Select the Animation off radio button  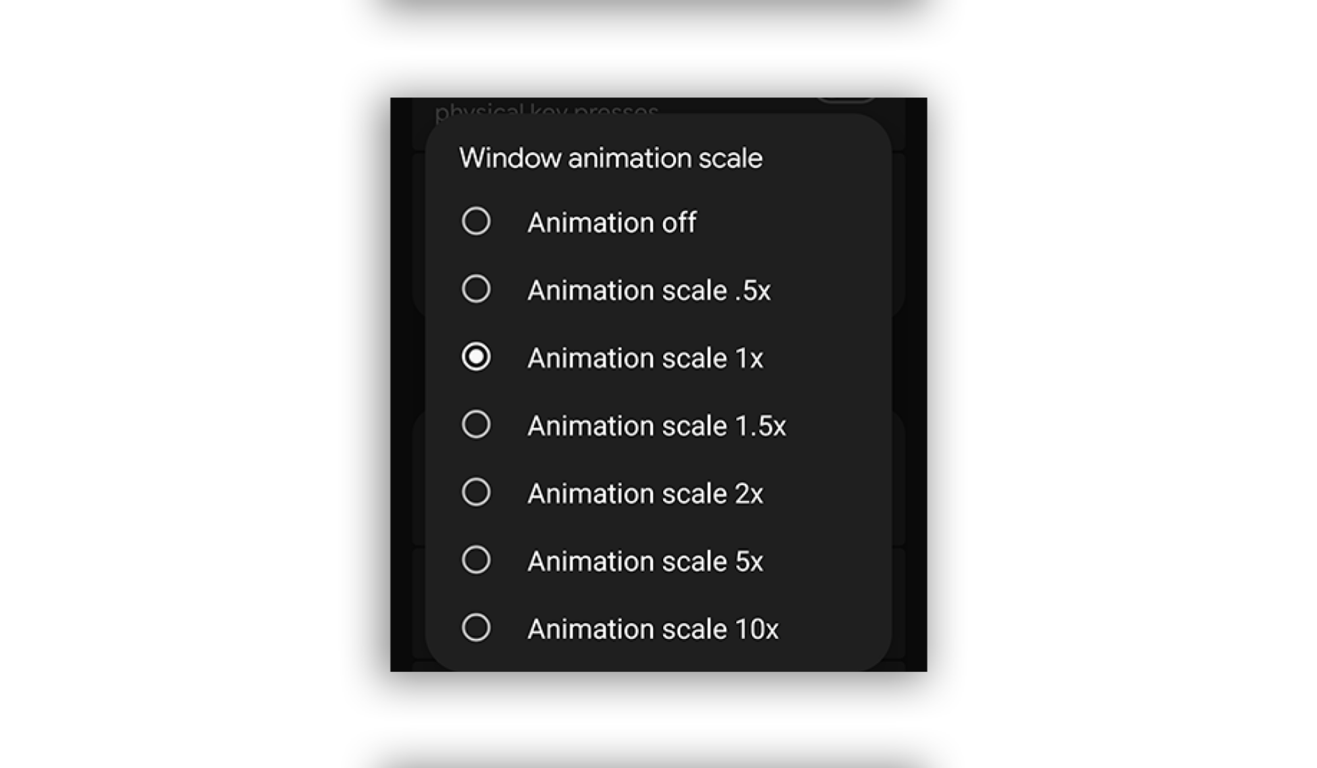click(476, 221)
